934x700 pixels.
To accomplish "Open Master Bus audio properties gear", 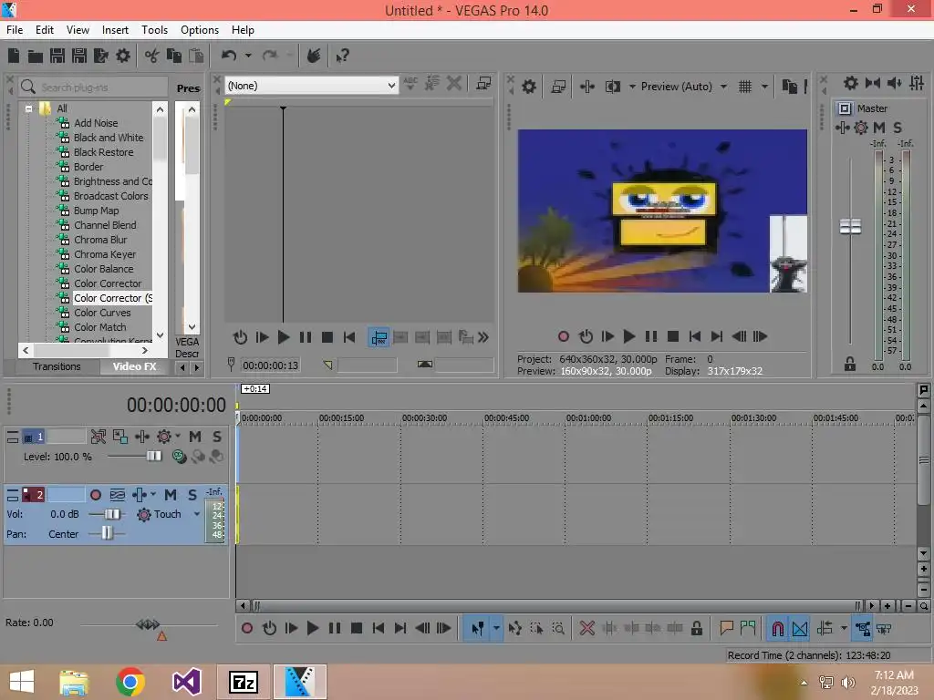I will [851, 83].
